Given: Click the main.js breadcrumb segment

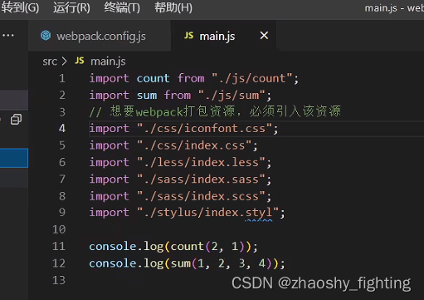Looking at the screenshot, I should click(108, 61).
